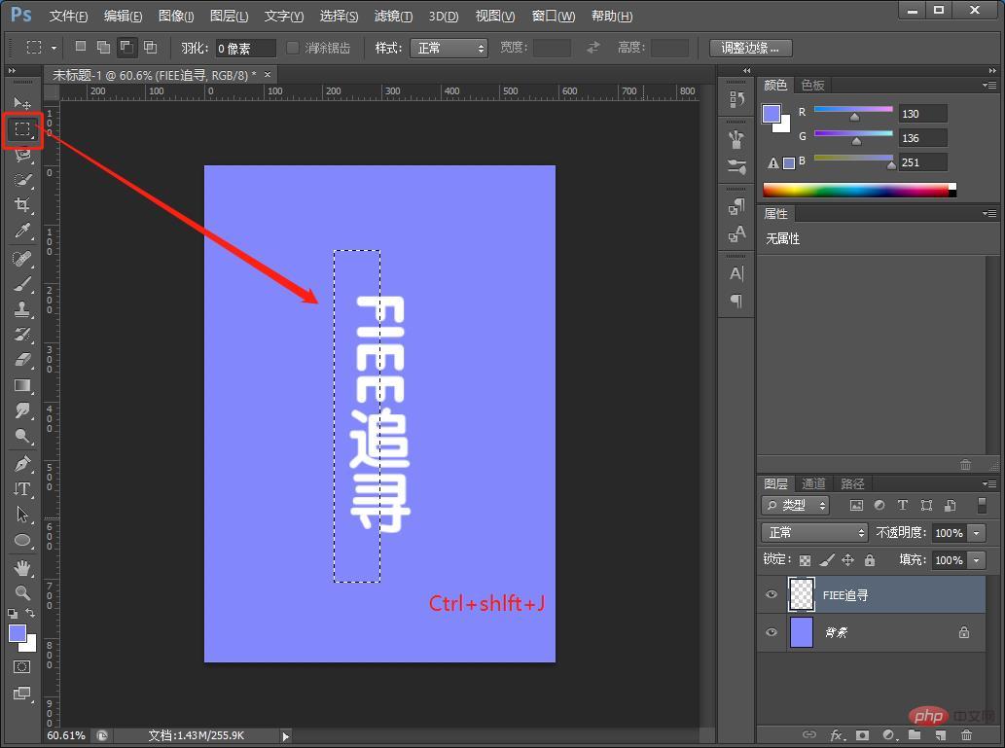
Task: Select the Smudge tool
Action: tap(22, 410)
